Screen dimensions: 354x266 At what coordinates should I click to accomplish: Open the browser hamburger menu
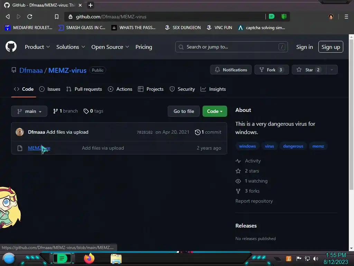[x=346, y=17]
